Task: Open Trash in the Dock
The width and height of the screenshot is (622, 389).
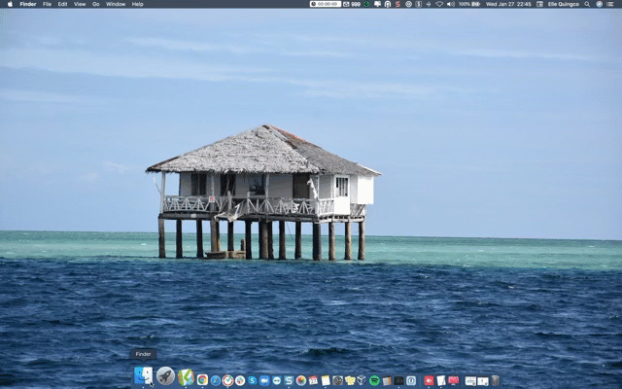Action: tap(495, 380)
